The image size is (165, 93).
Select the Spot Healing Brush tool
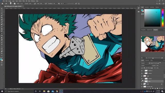coord(2,24)
